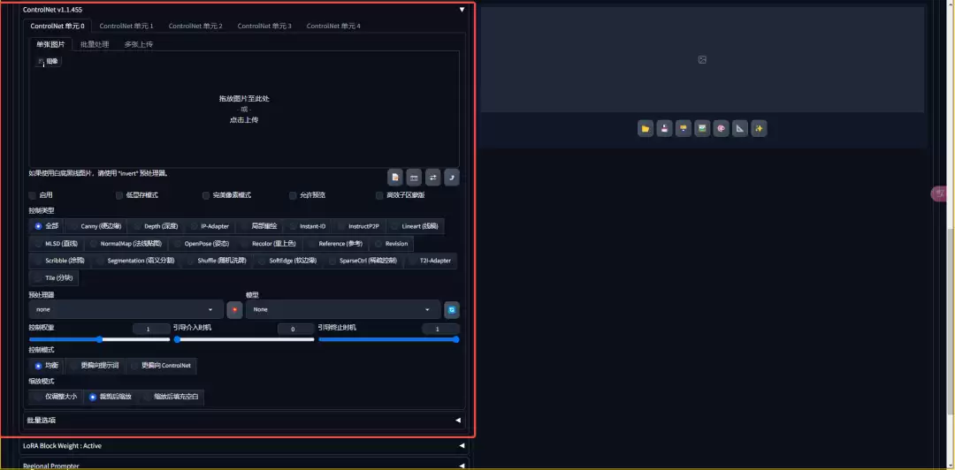Toggle the 低显存模式 checkbox

119,195
